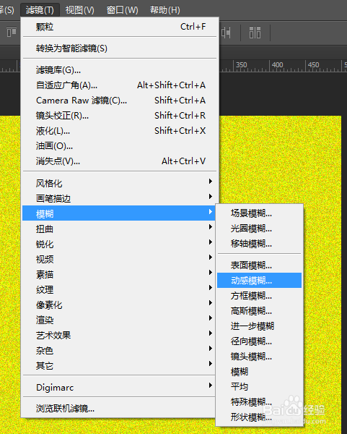Open the 帮助(H) menu
Image resolution: width=347 pixels, height=434 pixels.
pyautogui.click(x=164, y=10)
